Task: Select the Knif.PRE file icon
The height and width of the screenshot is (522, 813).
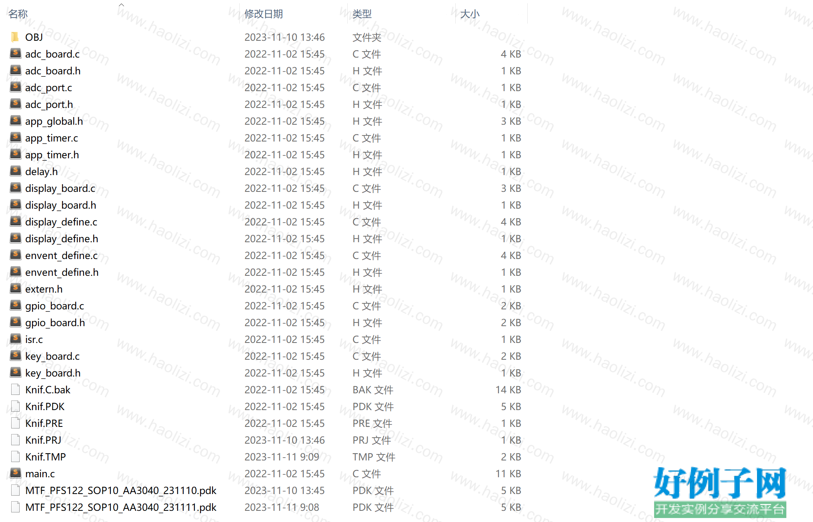Action: 15,423
